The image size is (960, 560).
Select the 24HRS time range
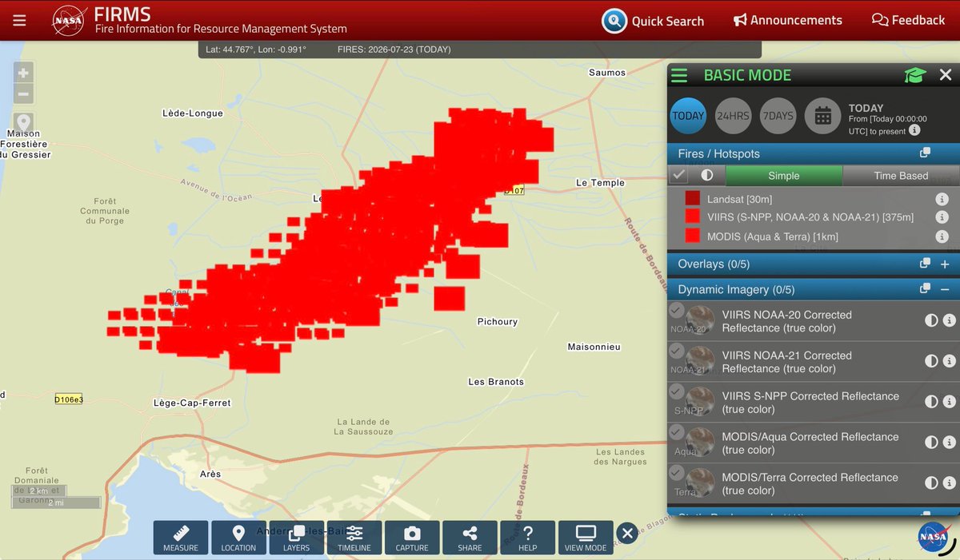point(733,116)
